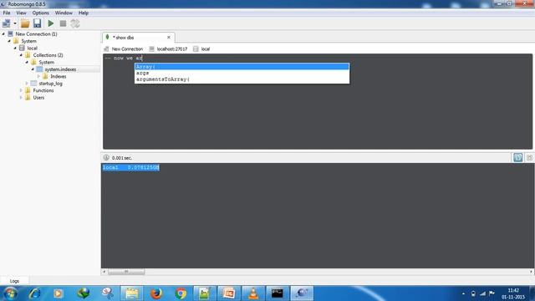Click the New Connection label in shell header

(127, 48)
